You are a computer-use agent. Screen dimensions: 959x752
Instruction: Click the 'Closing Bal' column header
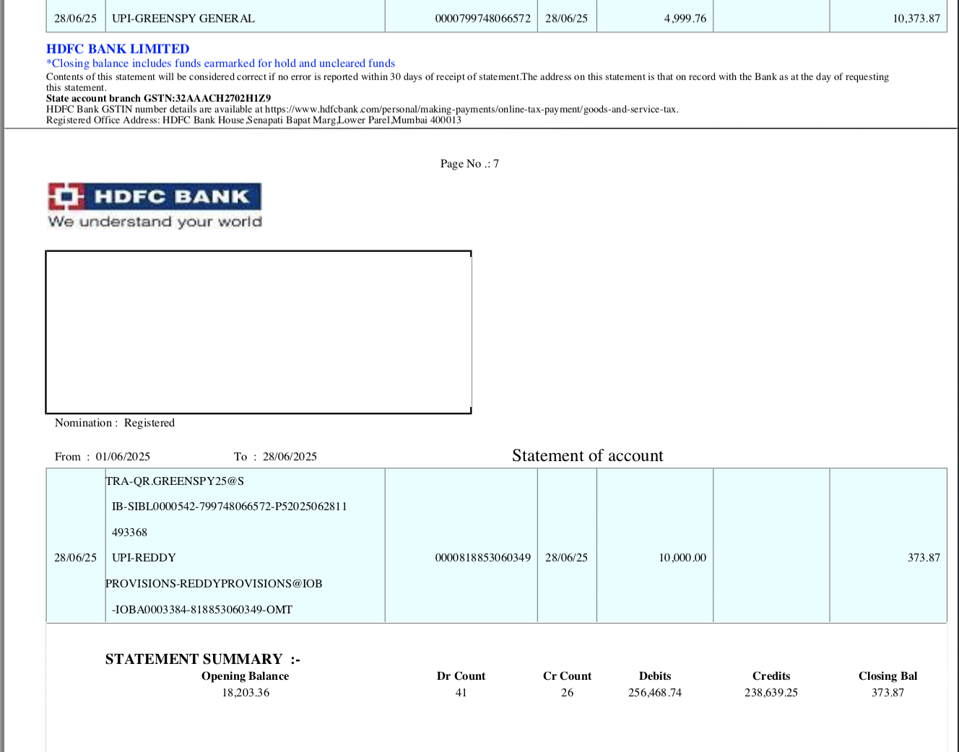[888, 676]
